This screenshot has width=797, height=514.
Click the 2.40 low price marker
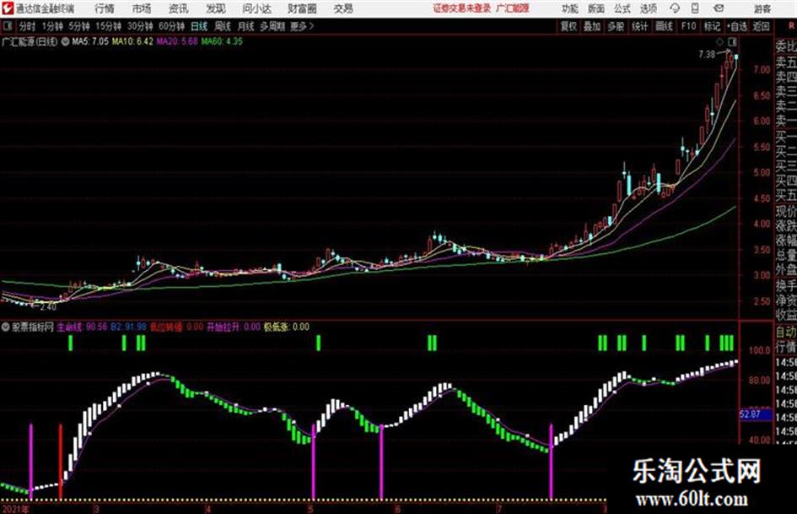point(48,307)
